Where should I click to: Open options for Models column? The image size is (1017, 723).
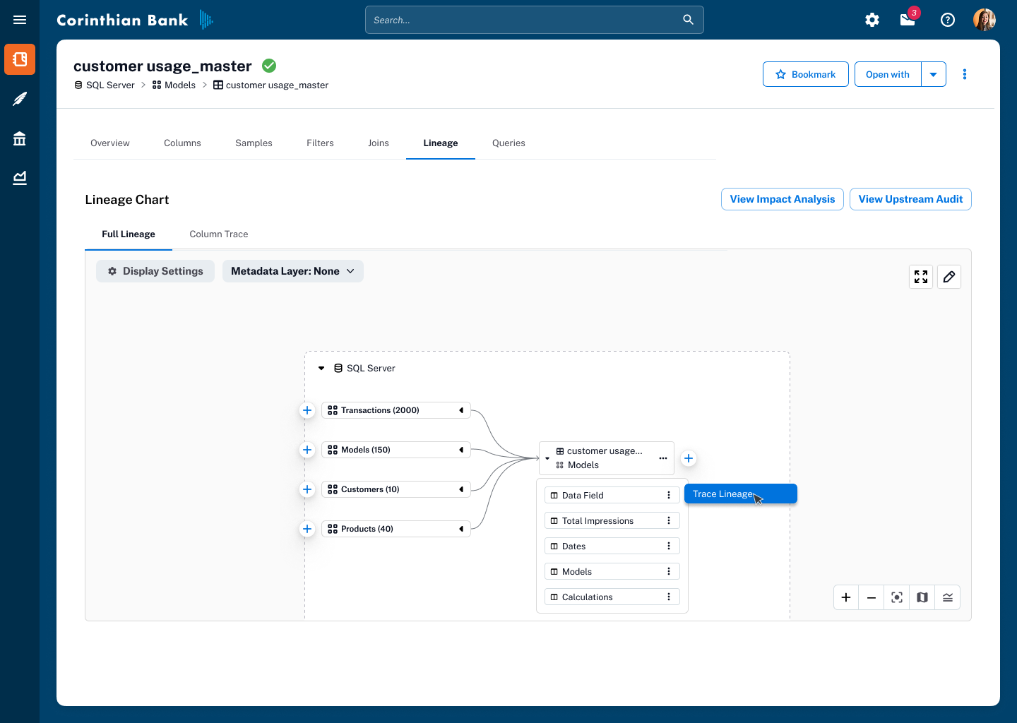pyautogui.click(x=669, y=571)
